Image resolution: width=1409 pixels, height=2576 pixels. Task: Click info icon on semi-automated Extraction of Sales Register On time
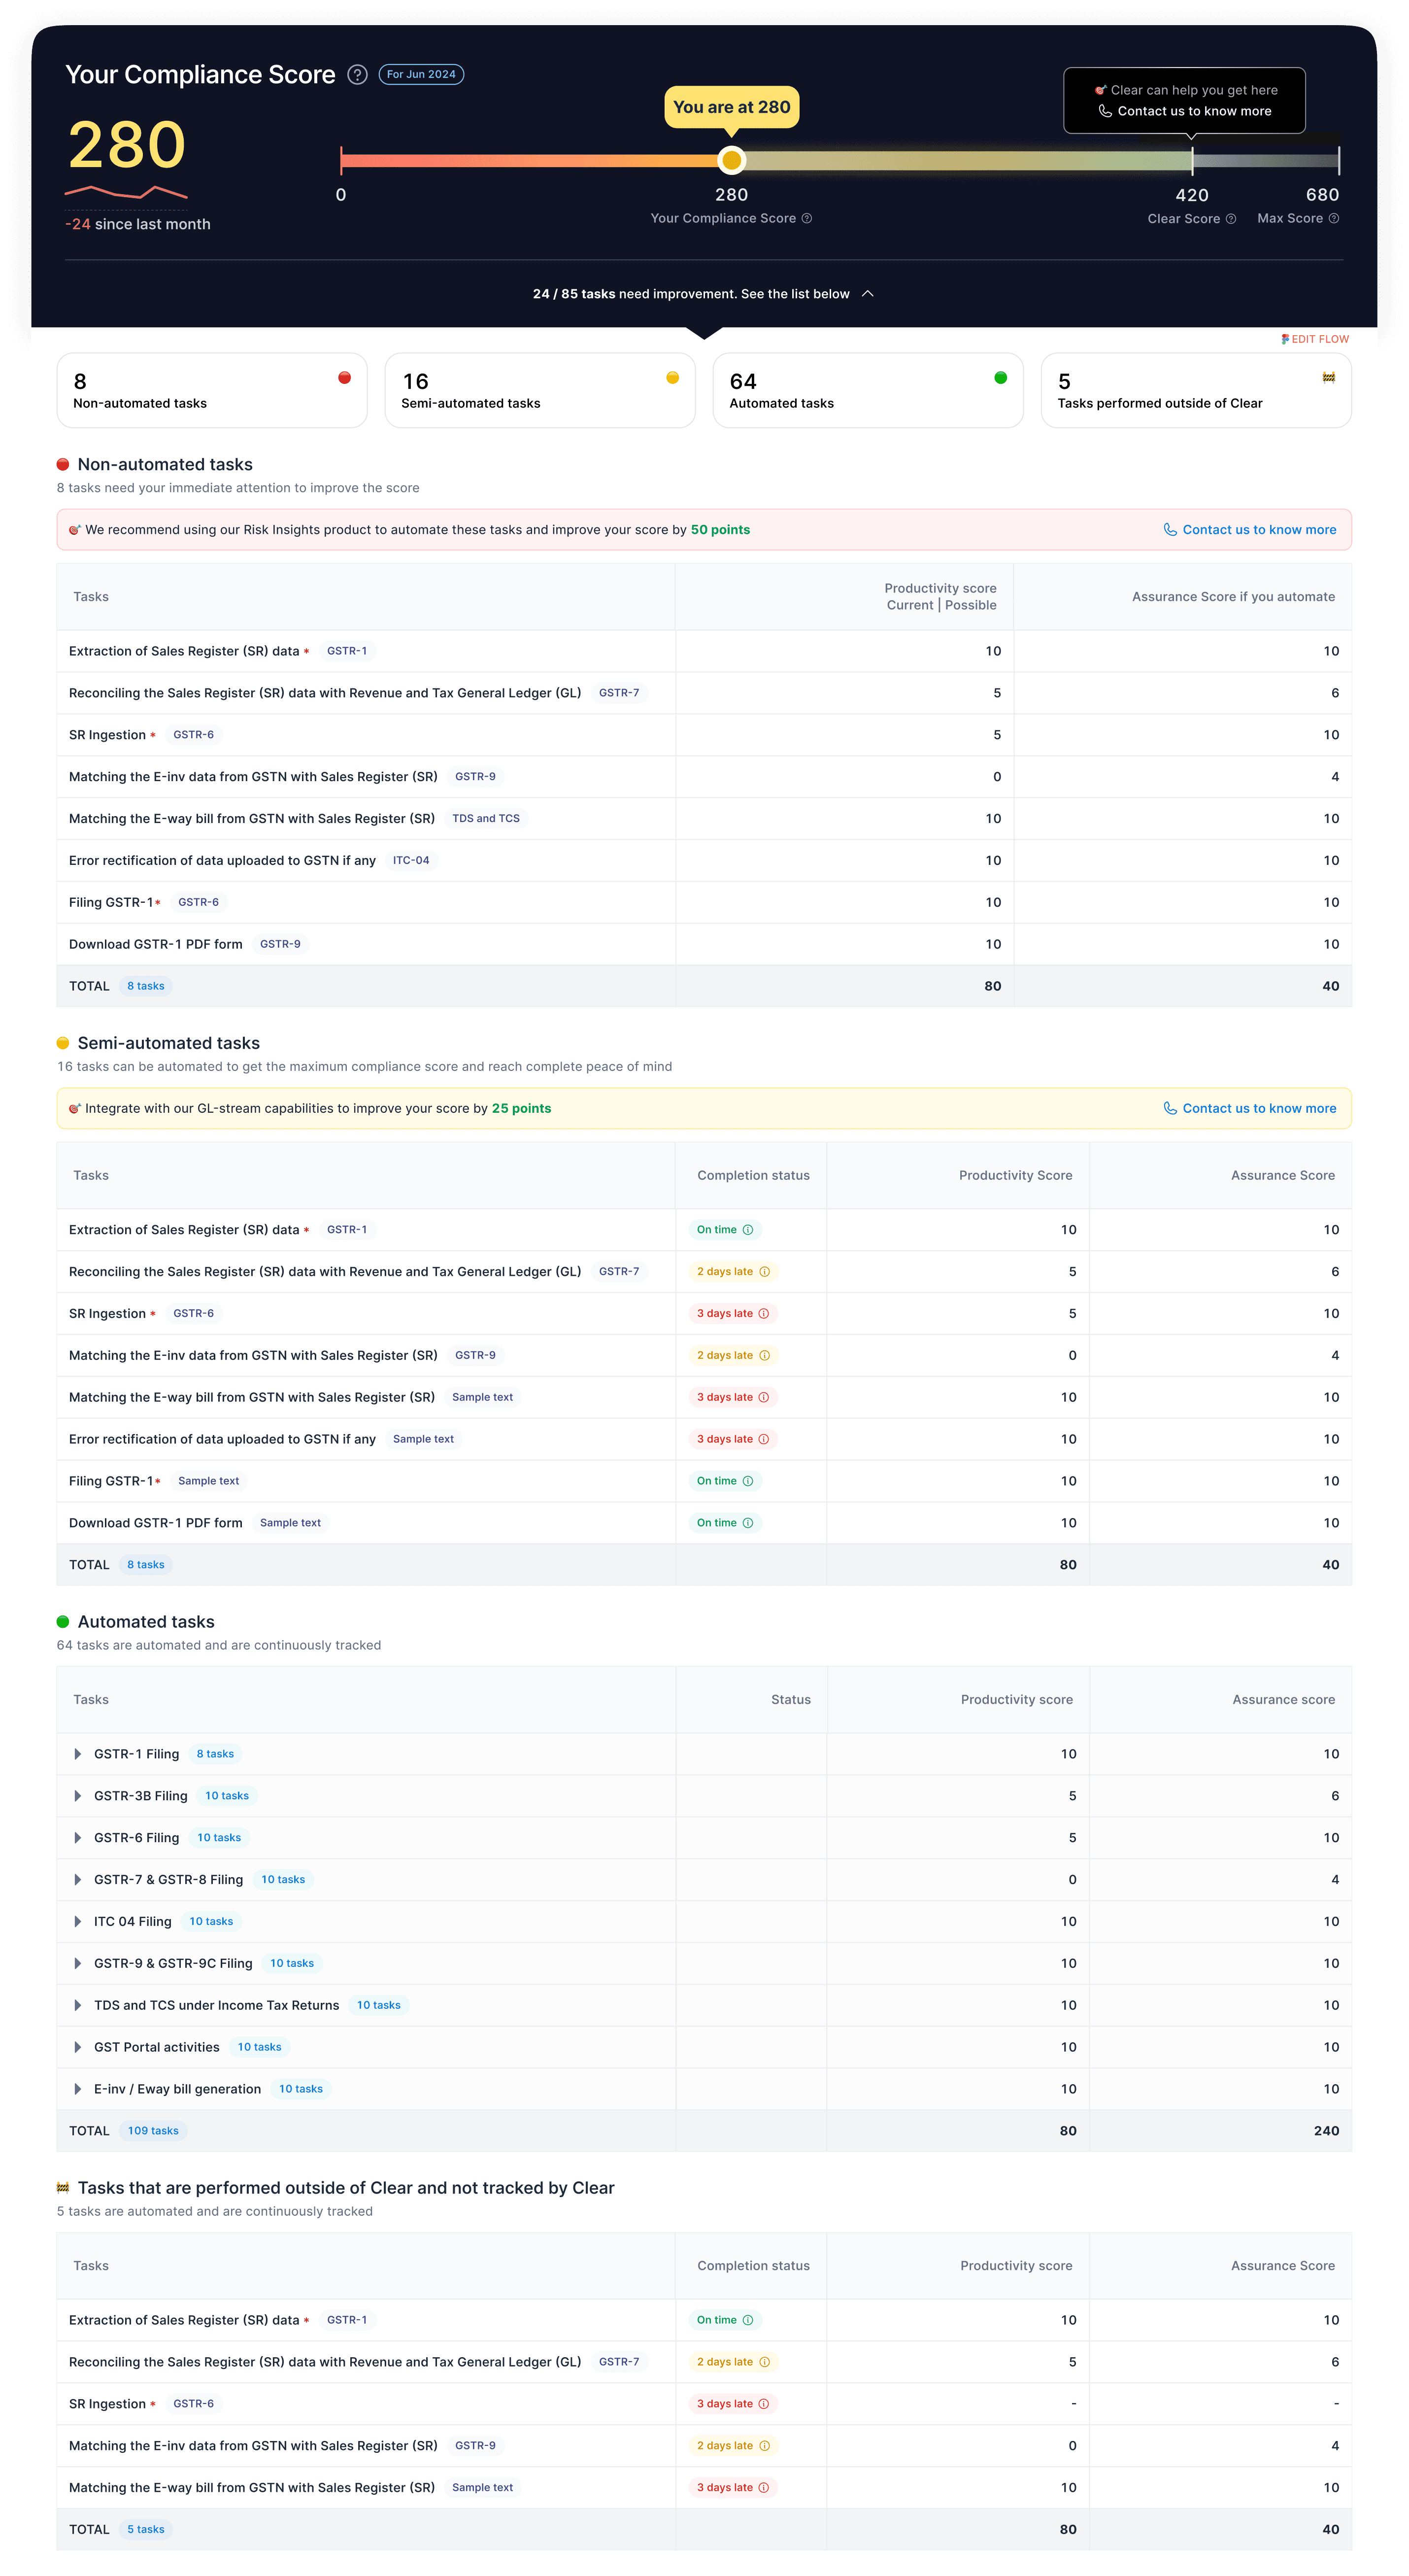click(748, 1230)
